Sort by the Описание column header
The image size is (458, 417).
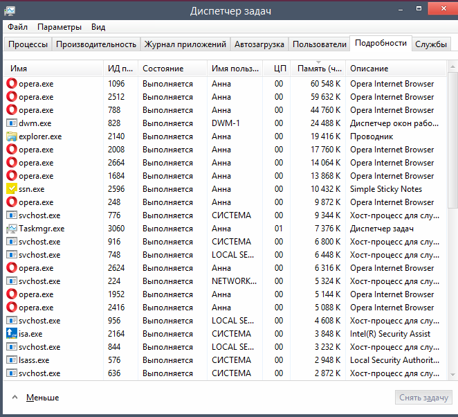tap(396, 69)
